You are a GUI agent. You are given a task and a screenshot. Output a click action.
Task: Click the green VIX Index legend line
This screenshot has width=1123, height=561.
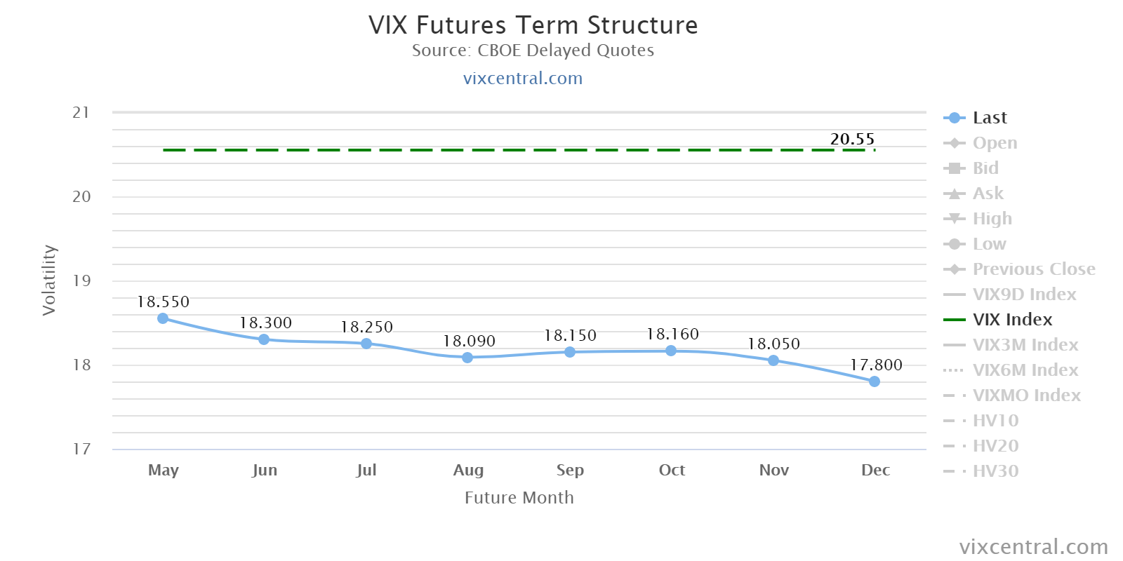click(955, 320)
